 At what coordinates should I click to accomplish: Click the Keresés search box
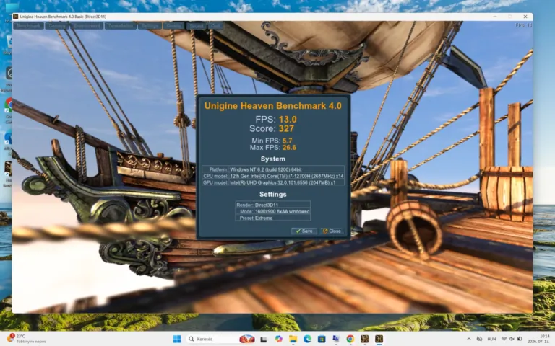coord(220,339)
